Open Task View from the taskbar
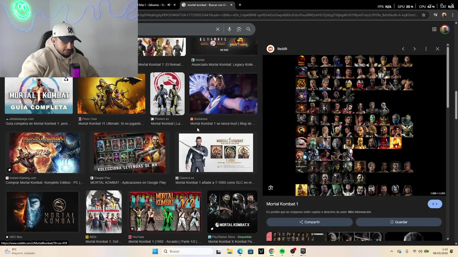458x257 pixels. click(x=219, y=251)
